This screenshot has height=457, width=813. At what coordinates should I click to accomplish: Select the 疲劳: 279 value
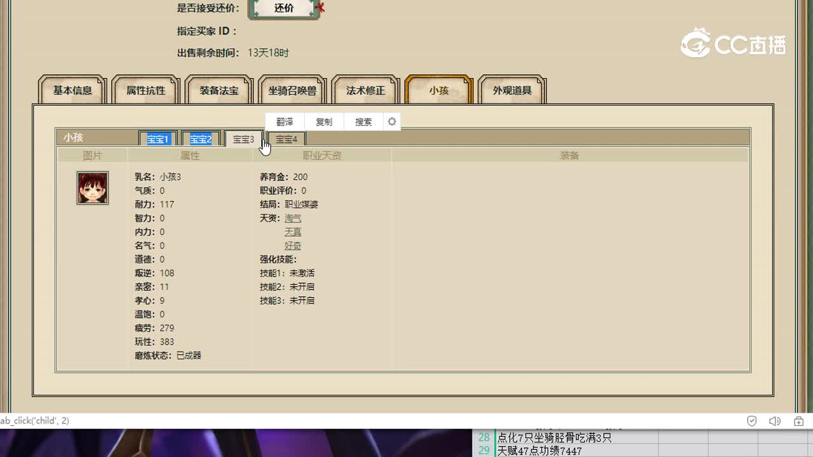click(154, 328)
